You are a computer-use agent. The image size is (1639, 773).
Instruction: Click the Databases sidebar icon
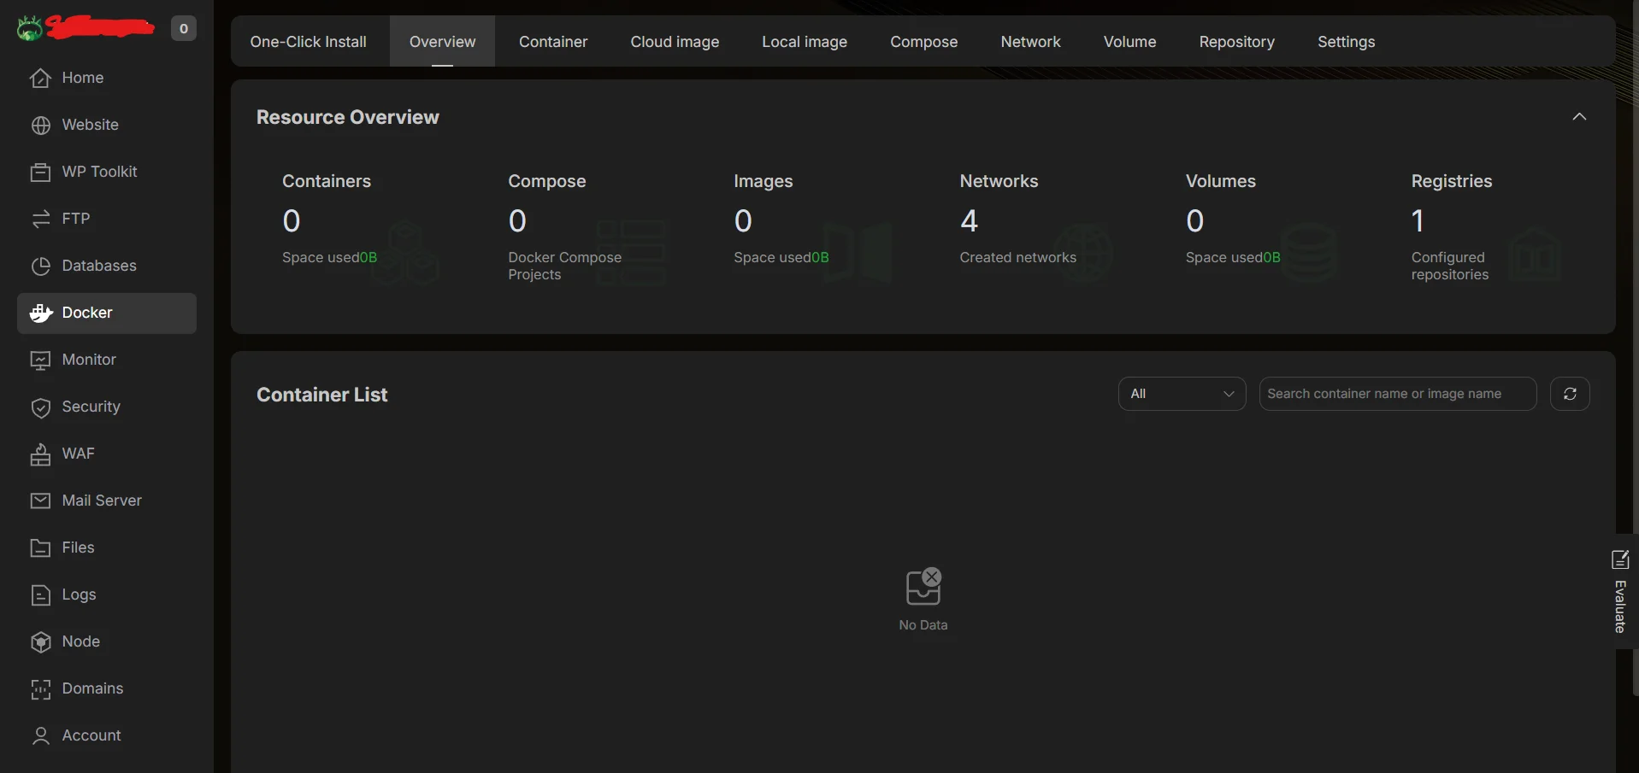point(40,266)
